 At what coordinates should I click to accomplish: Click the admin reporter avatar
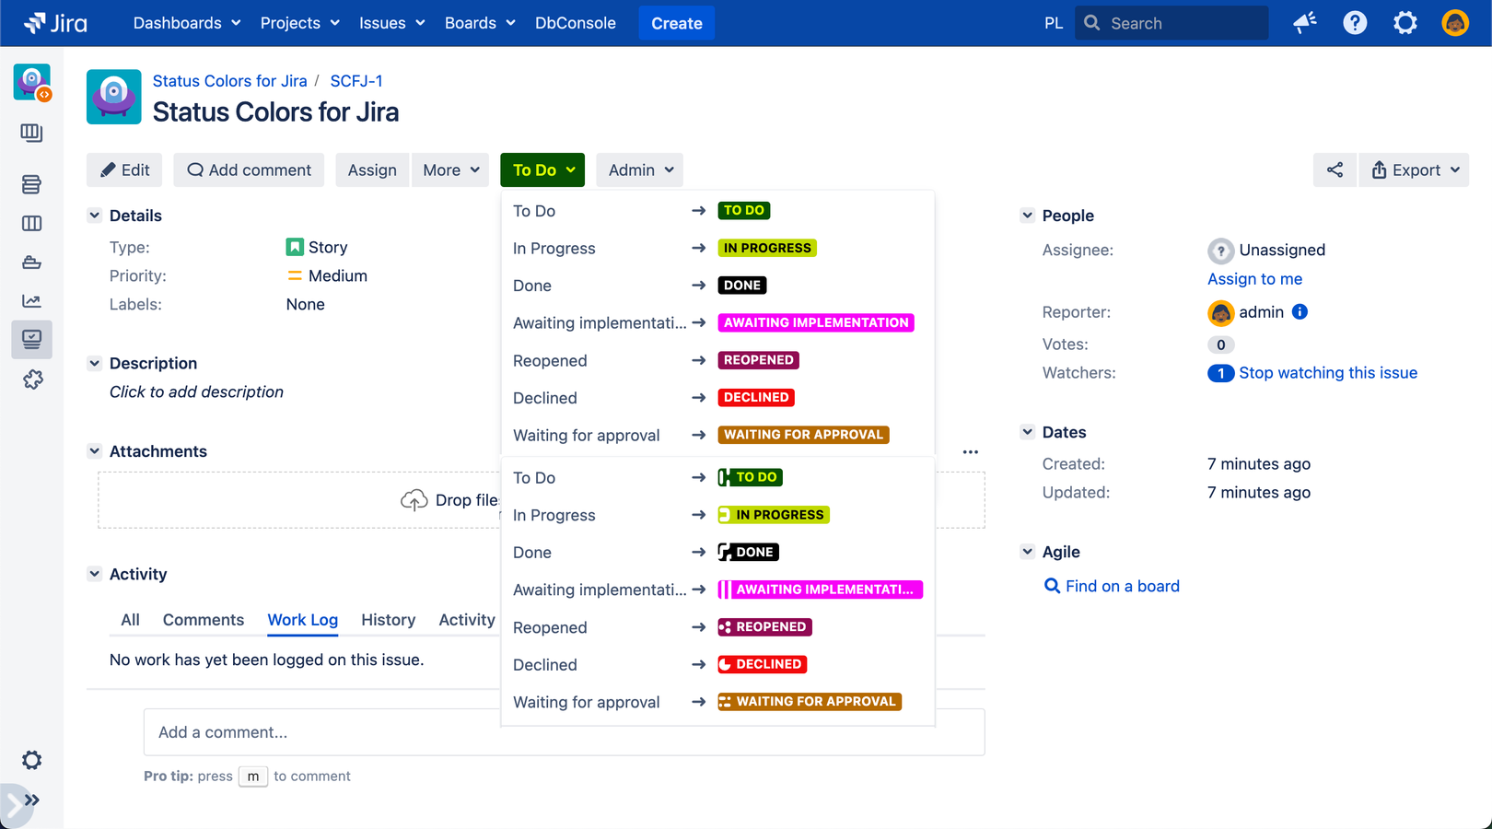click(x=1220, y=313)
